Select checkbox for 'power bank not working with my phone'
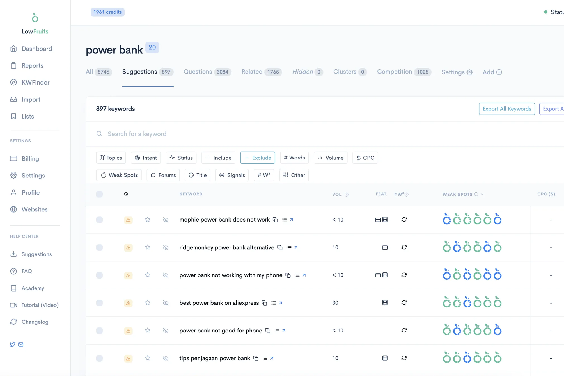The height and width of the screenshot is (376, 564). 99,275
